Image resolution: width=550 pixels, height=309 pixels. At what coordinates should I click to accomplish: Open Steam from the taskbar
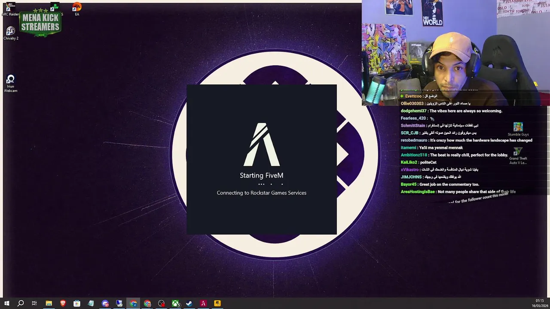tap(189, 303)
